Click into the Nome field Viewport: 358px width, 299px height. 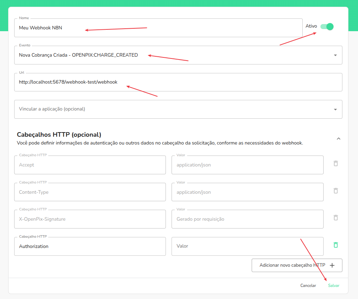pyautogui.click(x=158, y=28)
